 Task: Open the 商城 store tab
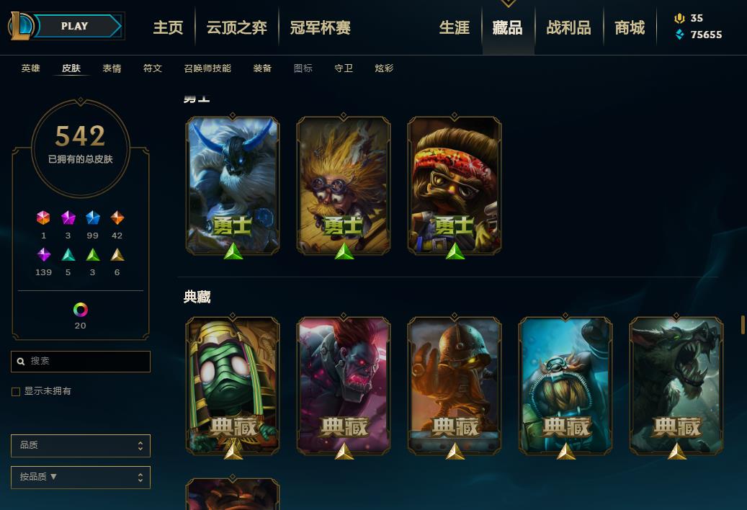coord(630,27)
